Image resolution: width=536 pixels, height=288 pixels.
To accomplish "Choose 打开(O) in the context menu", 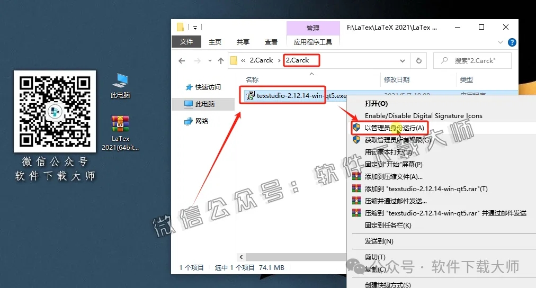I will [x=377, y=104].
